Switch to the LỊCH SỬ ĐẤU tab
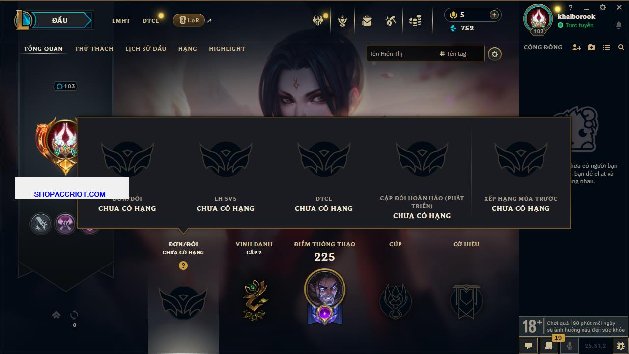This screenshot has height=354, width=629. pyautogui.click(x=145, y=49)
